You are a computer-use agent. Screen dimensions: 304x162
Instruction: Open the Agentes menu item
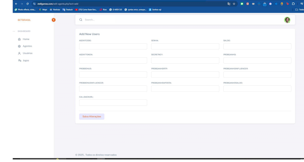coord(27,46)
